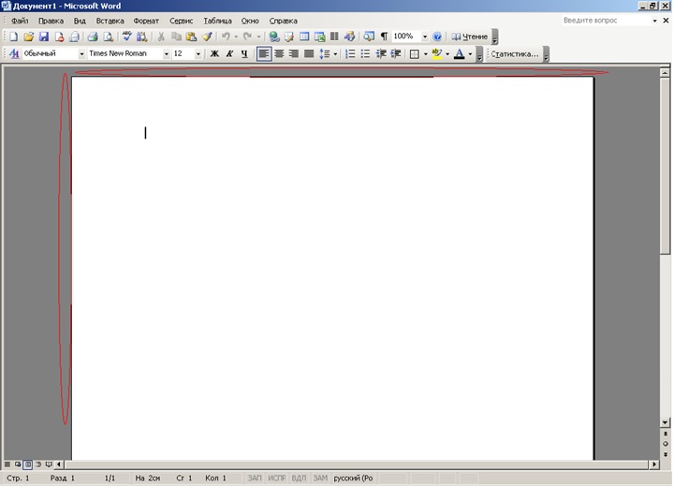
Task: Redo the last undone action
Action: 247,37
